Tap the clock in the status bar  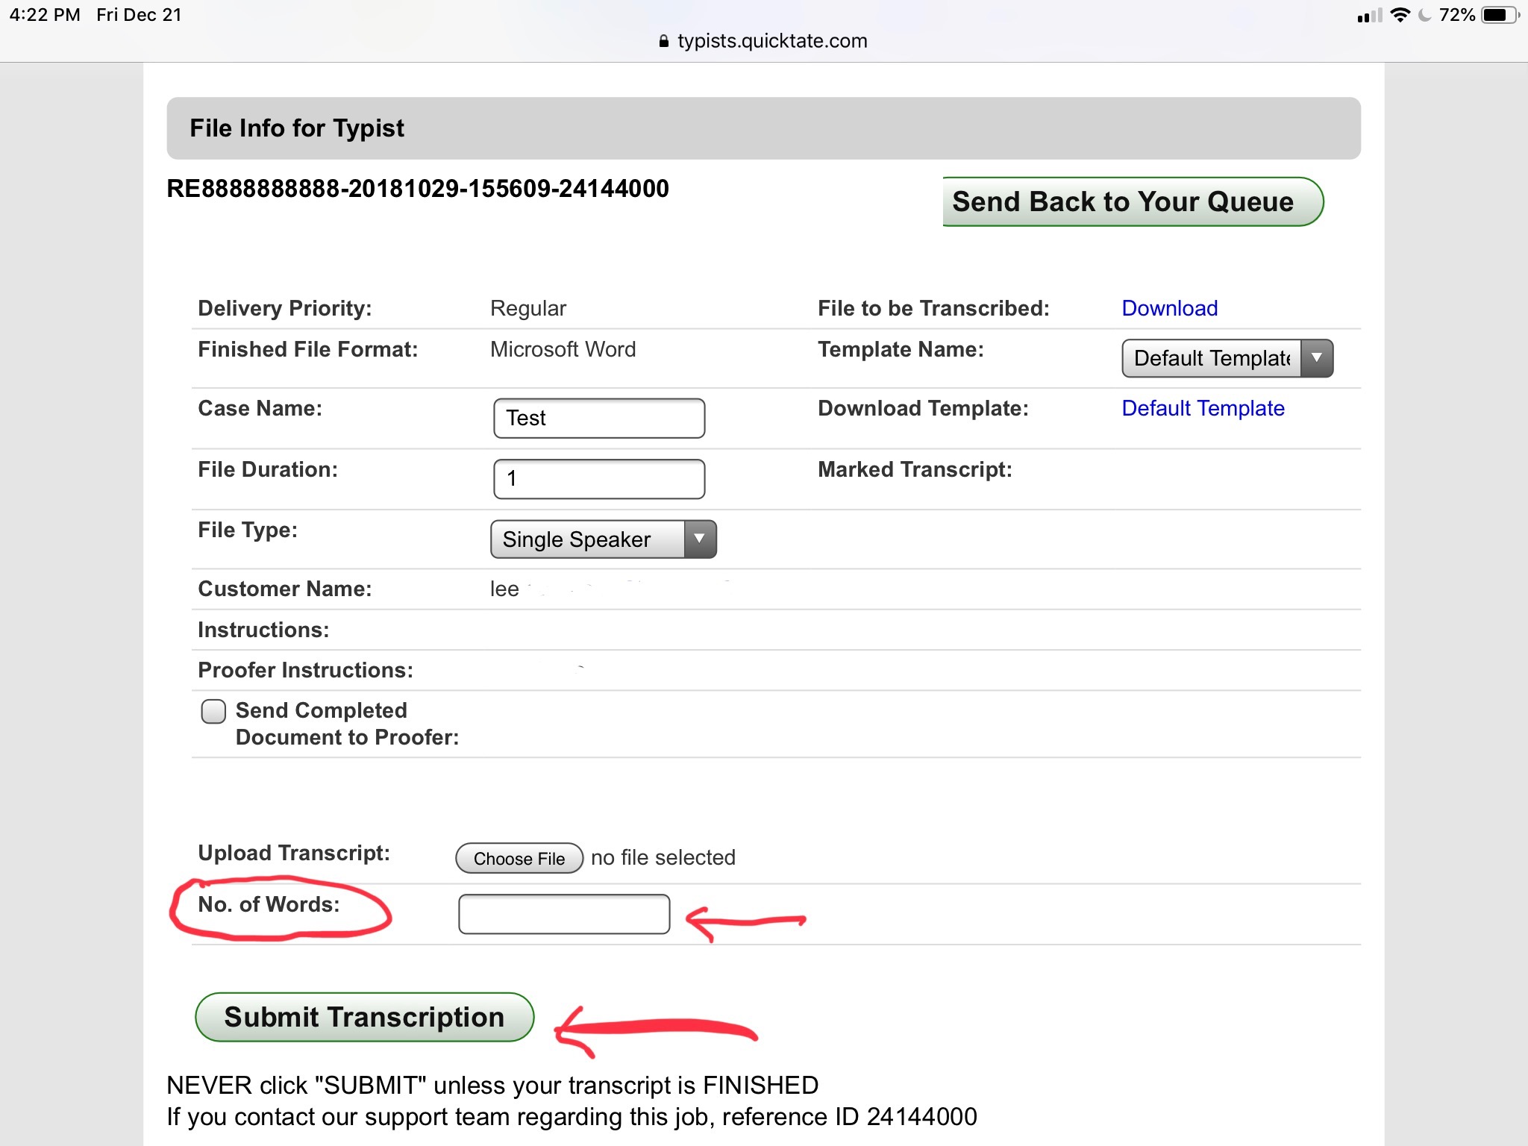click(x=45, y=15)
